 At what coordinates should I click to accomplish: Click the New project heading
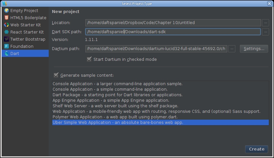click(x=66, y=12)
